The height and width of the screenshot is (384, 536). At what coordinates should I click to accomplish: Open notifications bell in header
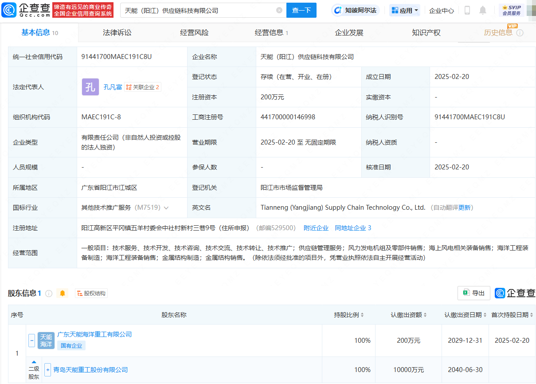tap(483, 10)
